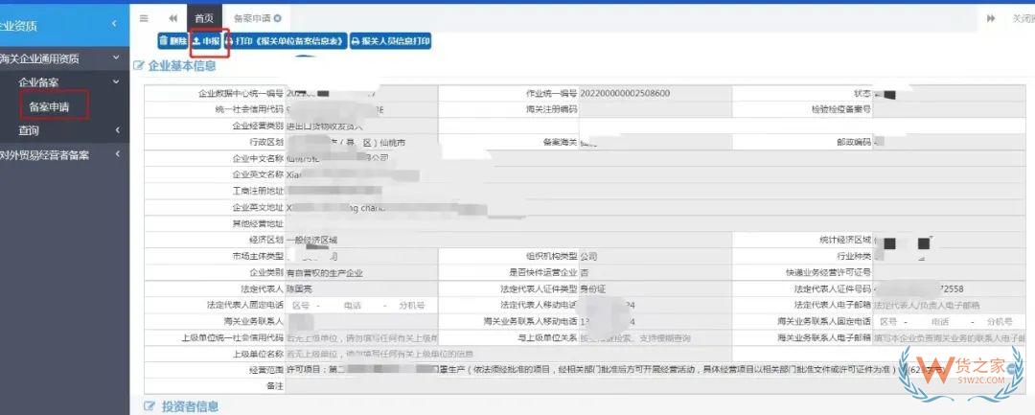Screen dimensions: 1035x415
Task: Click the edit icon beside 企业基本信息
Action: pos(139,65)
